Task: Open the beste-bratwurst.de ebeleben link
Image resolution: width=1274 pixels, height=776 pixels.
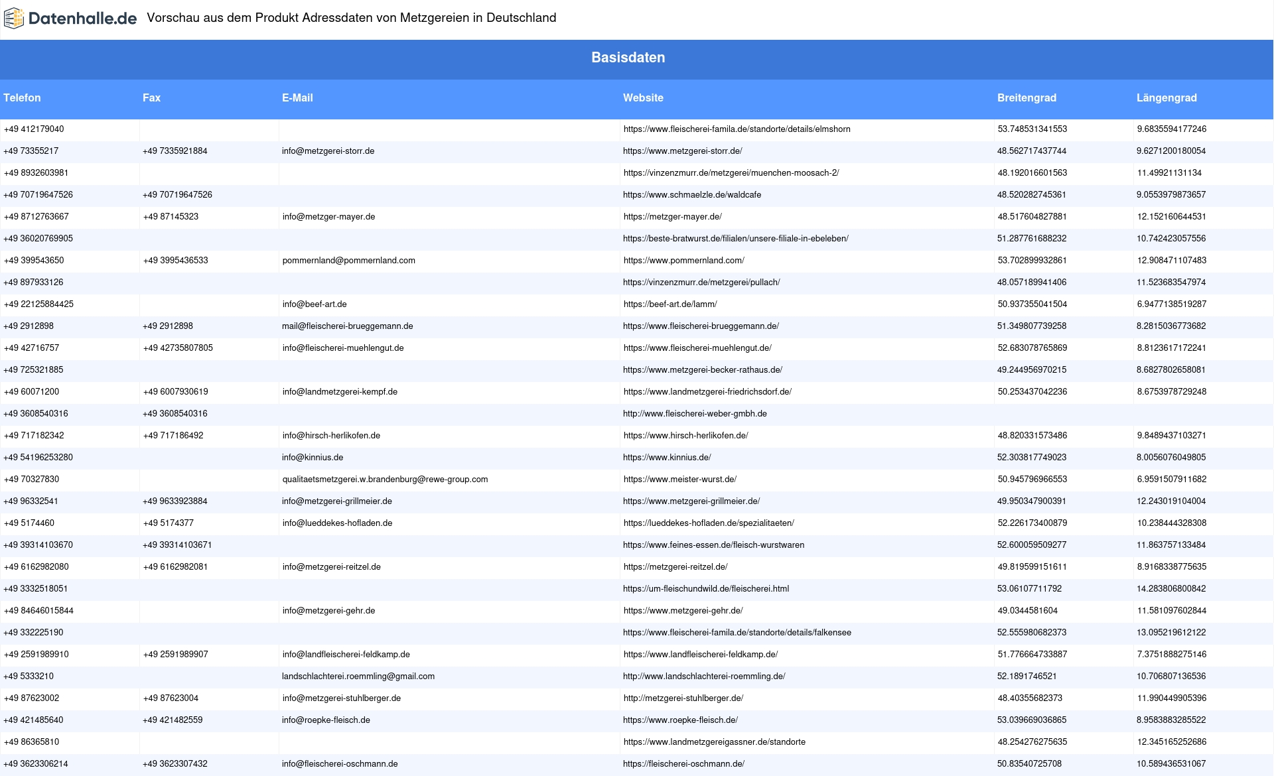Action: tap(736, 239)
